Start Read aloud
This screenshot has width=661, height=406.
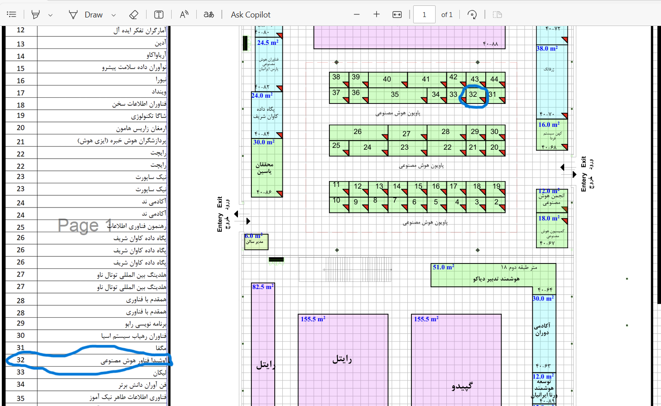point(184,14)
